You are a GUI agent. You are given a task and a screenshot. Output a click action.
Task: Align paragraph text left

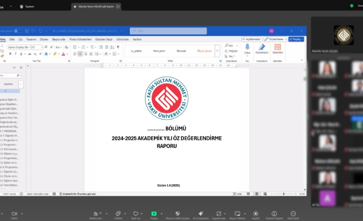click(x=75, y=54)
